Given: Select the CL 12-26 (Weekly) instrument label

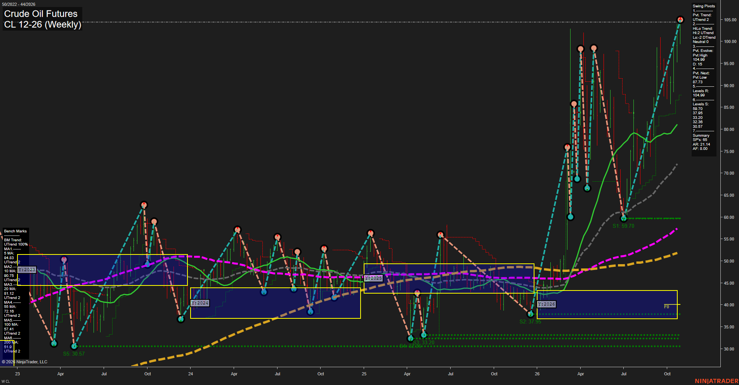Looking at the screenshot, I should pyautogui.click(x=42, y=24).
